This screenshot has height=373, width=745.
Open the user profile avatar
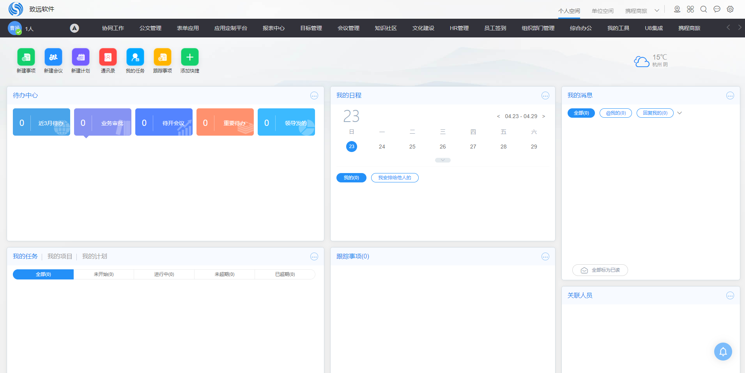pos(15,28)
